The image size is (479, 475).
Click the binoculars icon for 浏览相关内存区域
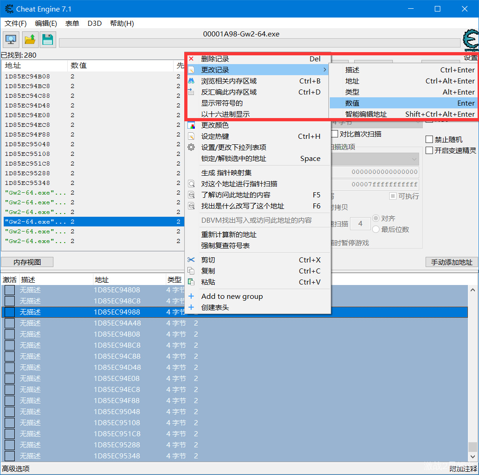point(191,81)
